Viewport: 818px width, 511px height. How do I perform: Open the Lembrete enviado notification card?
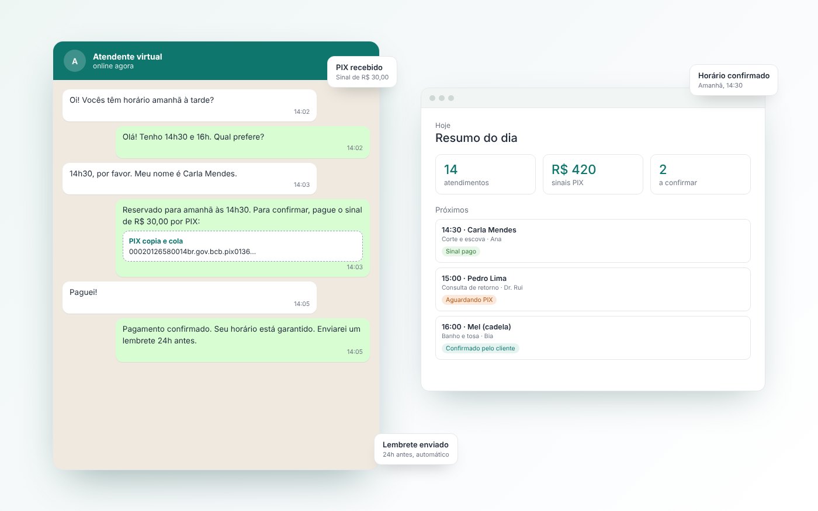click(x=416, y=449)
